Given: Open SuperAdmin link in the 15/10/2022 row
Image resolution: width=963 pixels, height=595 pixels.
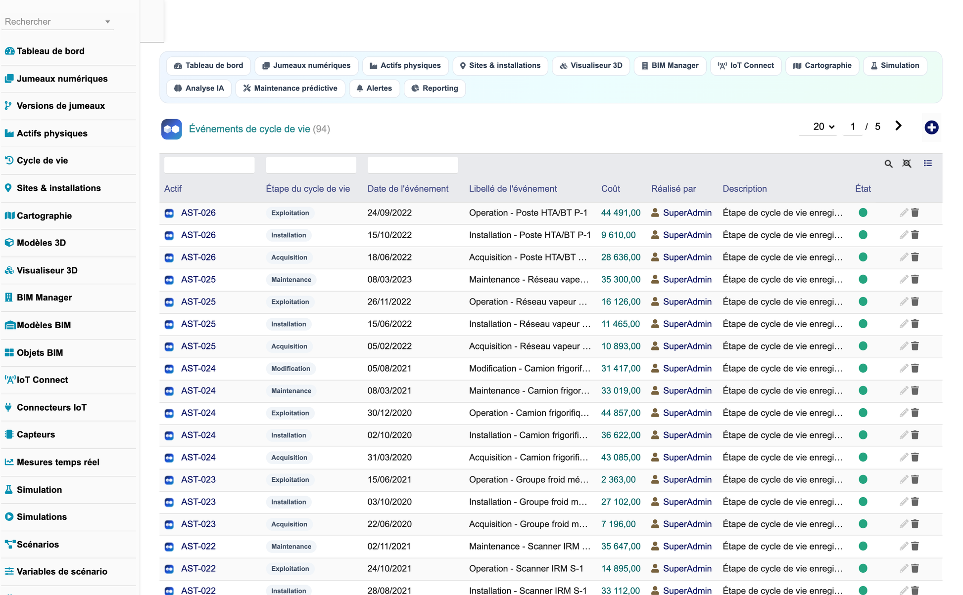Looking at the screenshot, I should point(687,235).
